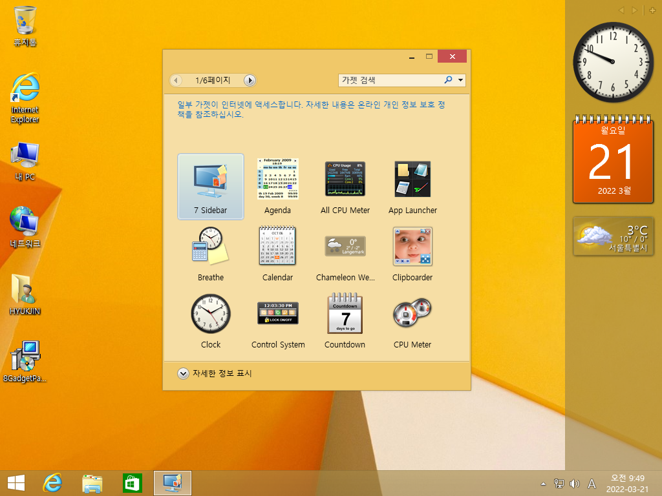Viewport: 662px width, 496px height.
Task: Open the online privacy statement link
Action: [x=311, y=109]
